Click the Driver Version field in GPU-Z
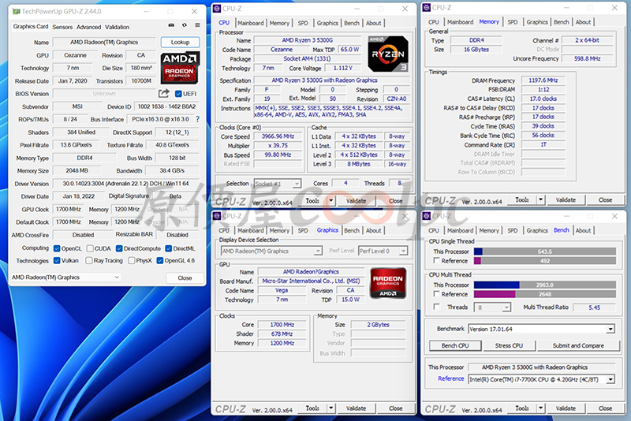 tap(125, 184)
